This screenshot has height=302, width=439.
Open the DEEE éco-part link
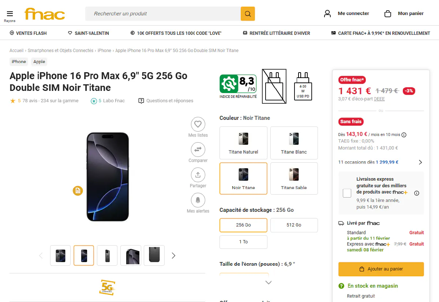[x=379, y=99]
